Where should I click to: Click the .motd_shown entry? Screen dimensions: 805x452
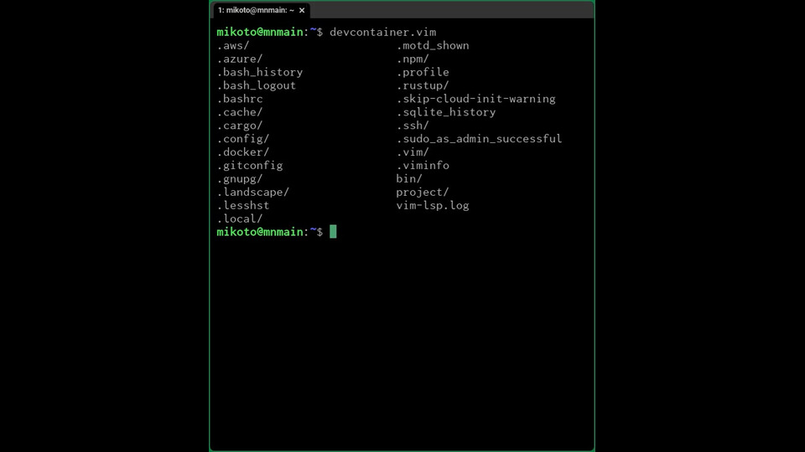pos(433,45)
